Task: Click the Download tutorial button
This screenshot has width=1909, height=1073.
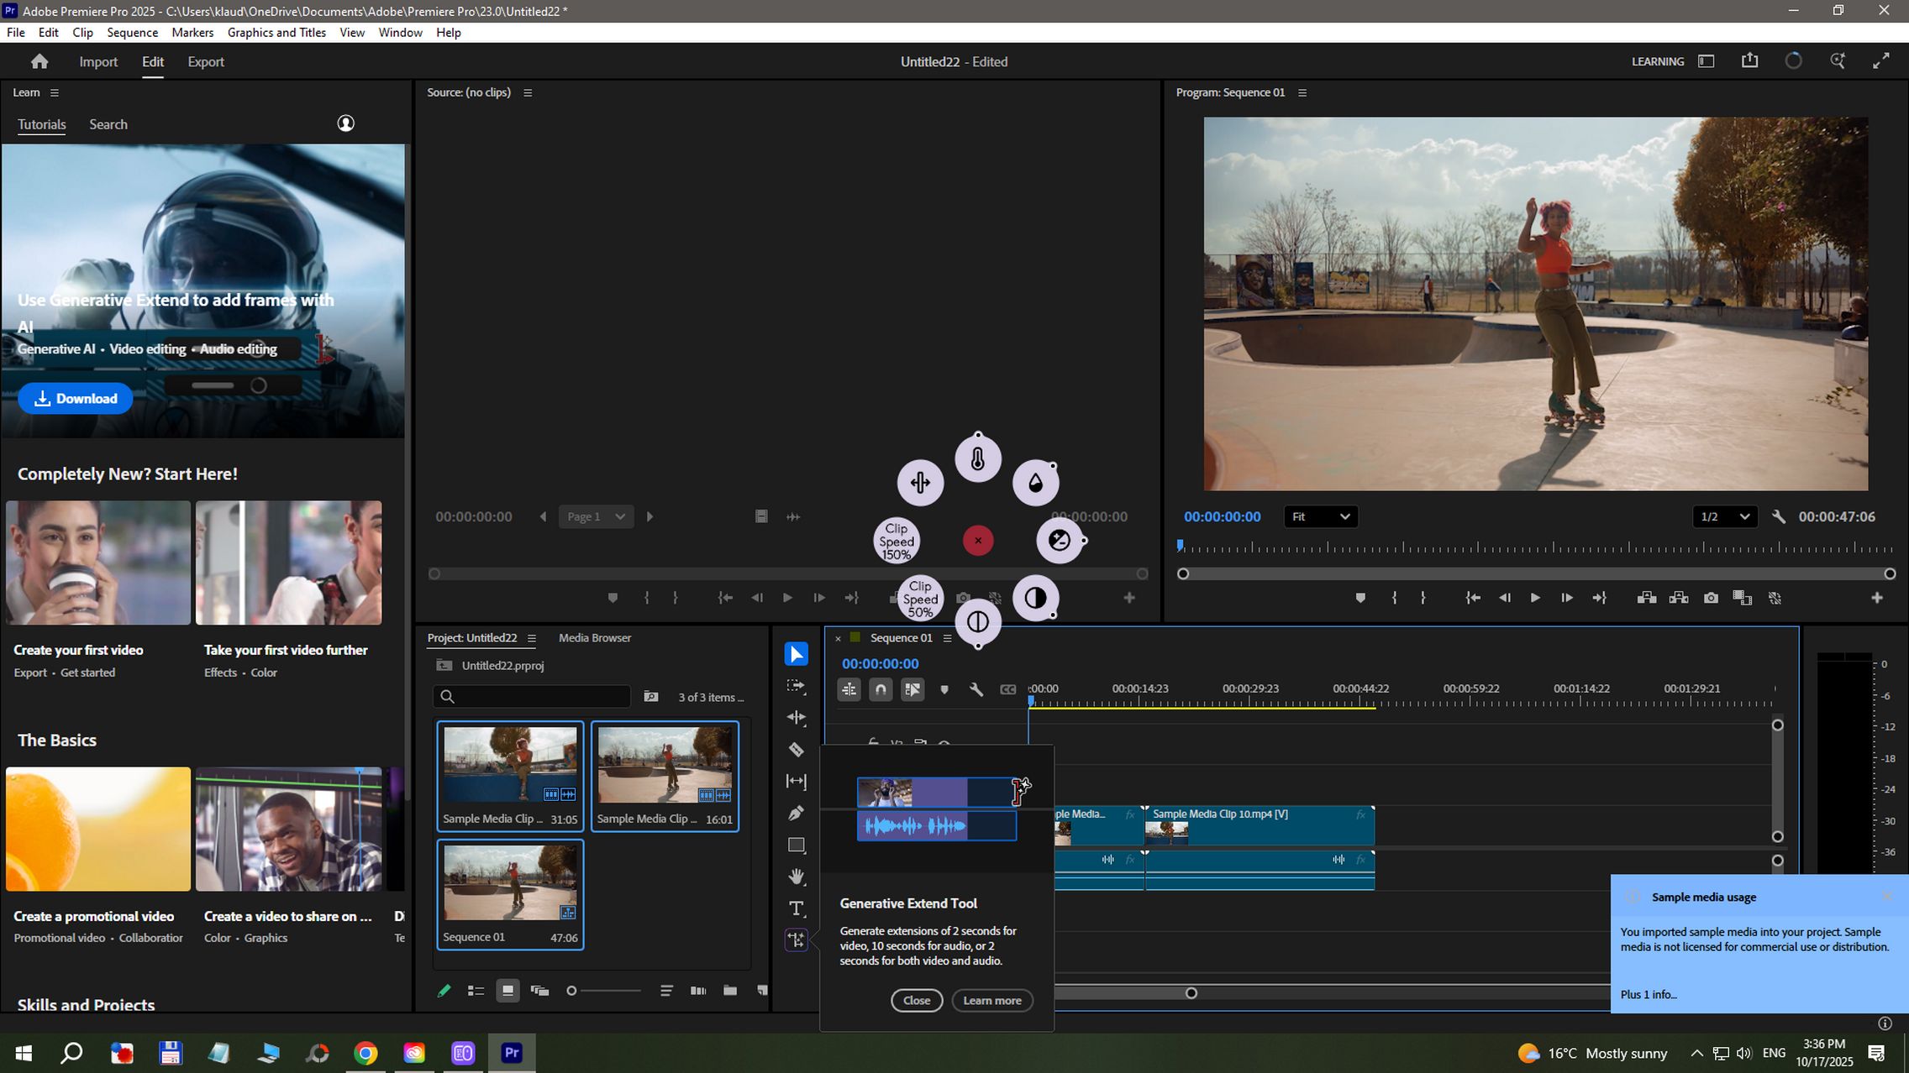Action: 76,398
